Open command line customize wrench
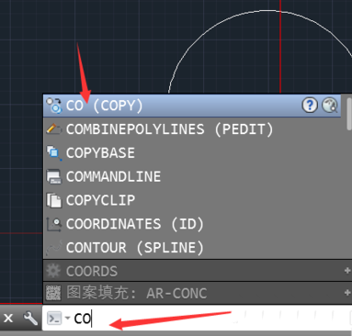Screen dimensions: 352x336 pyautogui.click(x=30, y=319)
